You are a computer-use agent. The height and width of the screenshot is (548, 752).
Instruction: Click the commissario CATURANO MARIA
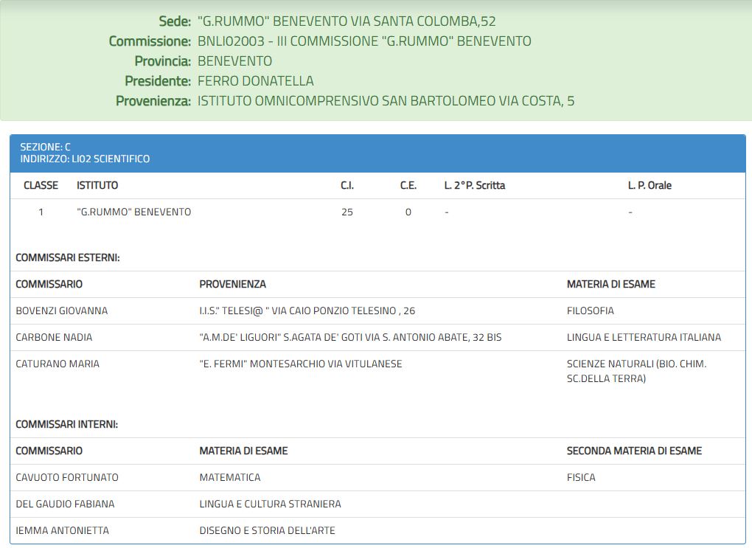(58, 364)
